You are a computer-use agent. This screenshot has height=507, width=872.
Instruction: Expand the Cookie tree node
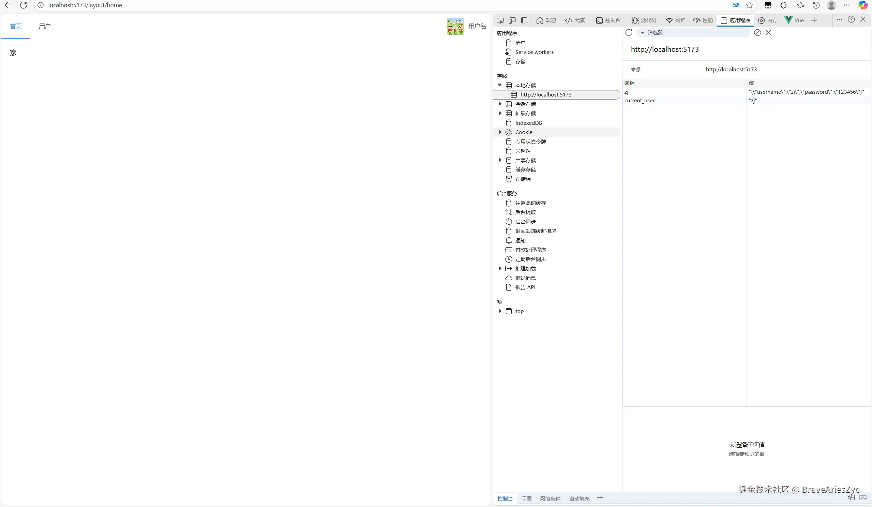[500, 132]
